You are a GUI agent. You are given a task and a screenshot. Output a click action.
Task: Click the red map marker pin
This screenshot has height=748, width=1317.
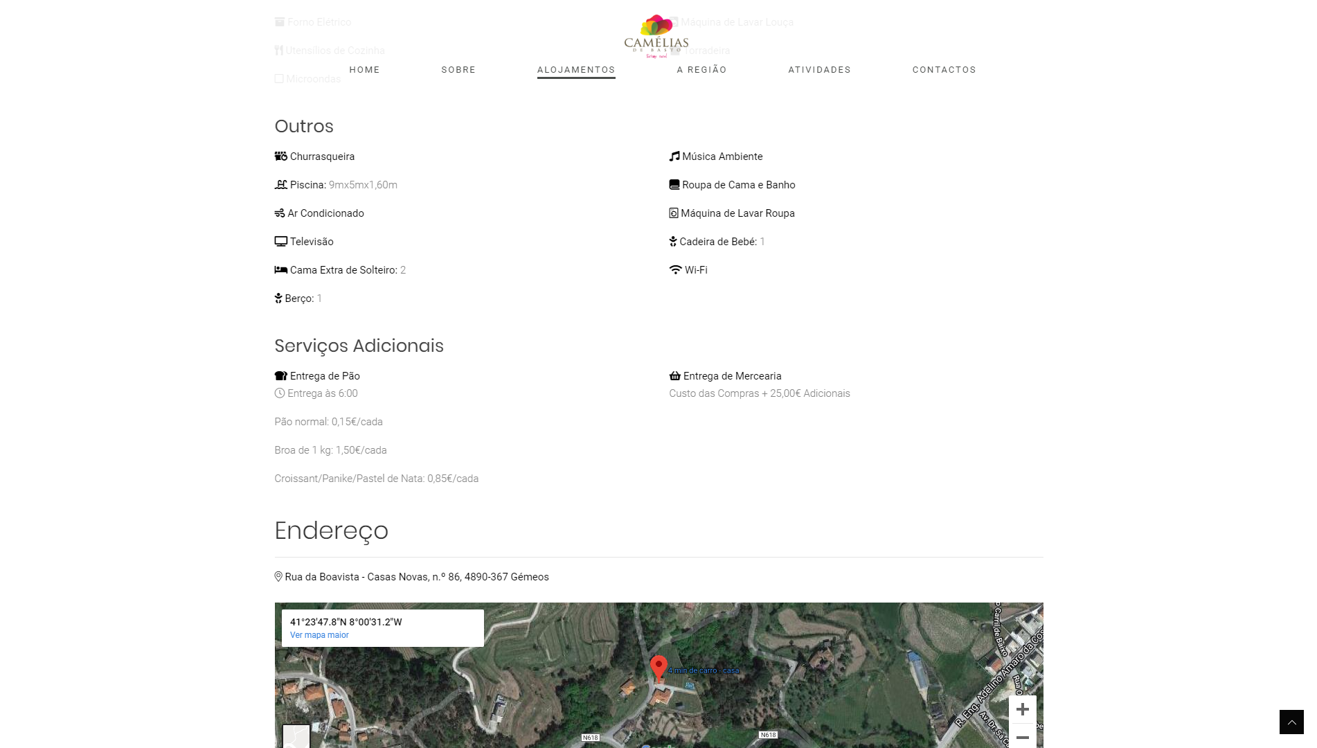[658, 668]
